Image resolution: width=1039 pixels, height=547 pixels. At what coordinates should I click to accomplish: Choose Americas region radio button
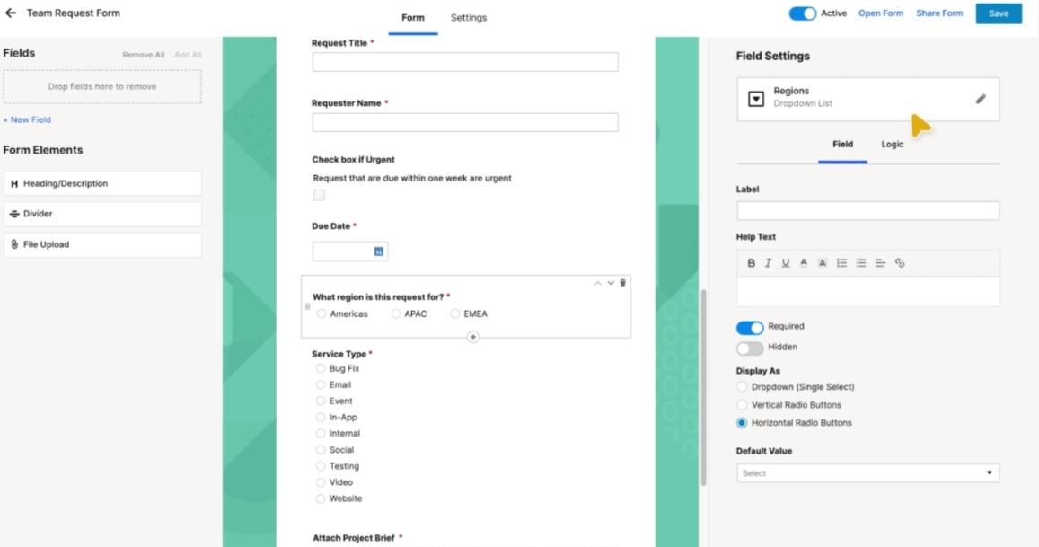coord(321,313)
